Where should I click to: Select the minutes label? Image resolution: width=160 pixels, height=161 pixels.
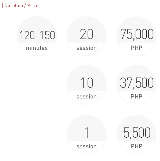37,48
